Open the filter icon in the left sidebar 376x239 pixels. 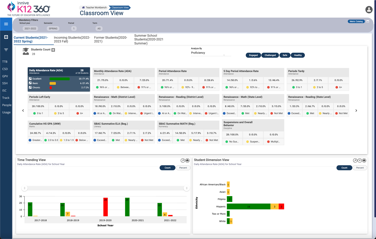point(6,50)
